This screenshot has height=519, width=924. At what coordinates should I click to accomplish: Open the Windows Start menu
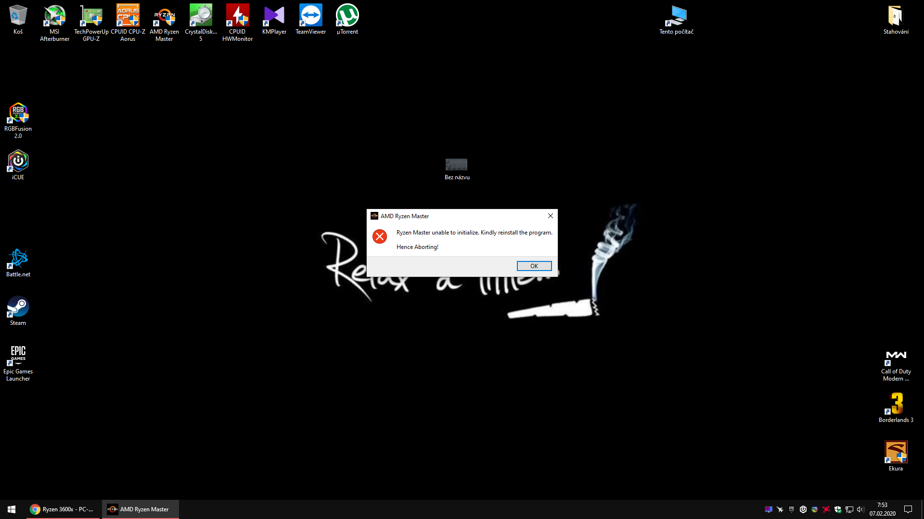coord(12,509)
